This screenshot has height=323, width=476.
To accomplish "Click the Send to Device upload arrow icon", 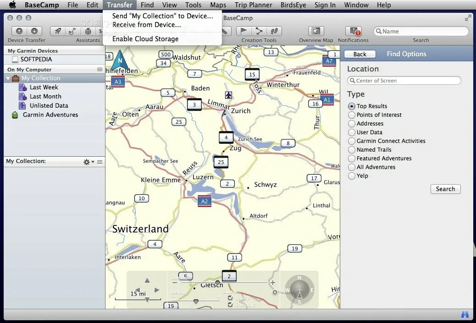I will click(x=19, y=31).
